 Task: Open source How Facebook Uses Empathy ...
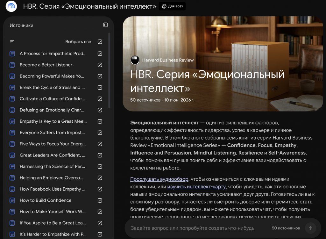click(x=53, y=189)
